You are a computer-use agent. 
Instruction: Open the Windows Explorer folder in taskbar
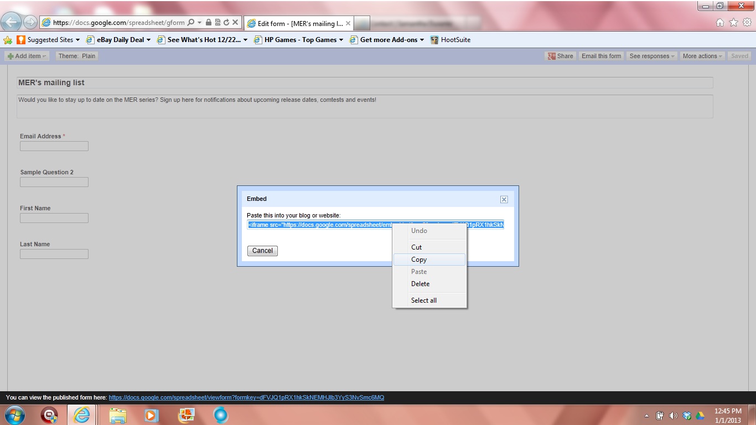pos(117,415)
